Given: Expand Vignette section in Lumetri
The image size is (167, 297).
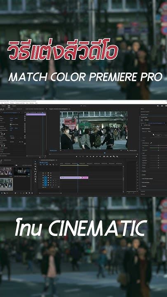Looking at the screenshot, I should (141, 186).
